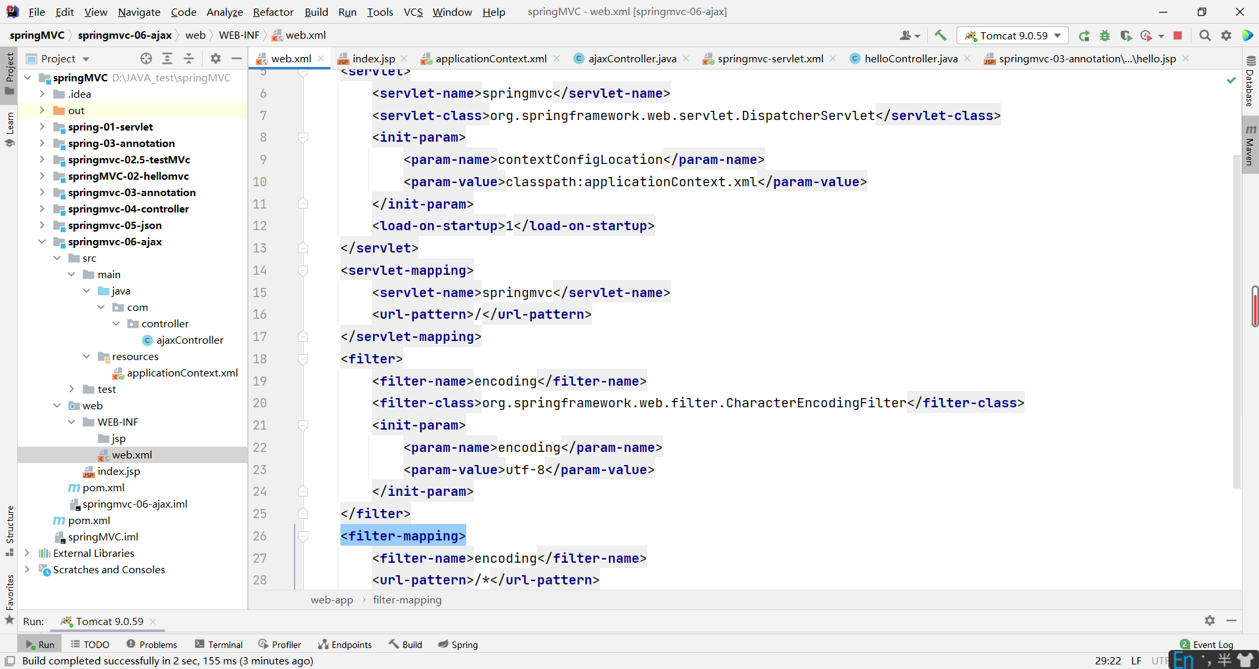Image resolution: width=1259 pixels, height=669 pixels.
Task: Run with coverage shield icon
Action: [1126, 35]
